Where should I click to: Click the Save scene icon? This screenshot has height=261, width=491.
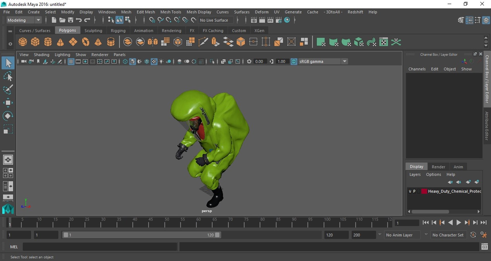[x=71, y=20]
